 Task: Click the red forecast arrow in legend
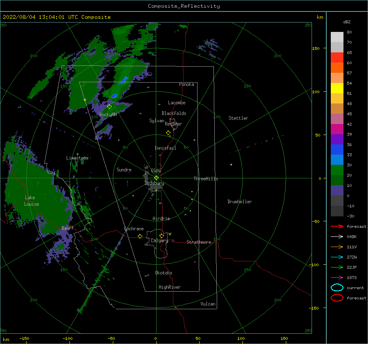337,226
